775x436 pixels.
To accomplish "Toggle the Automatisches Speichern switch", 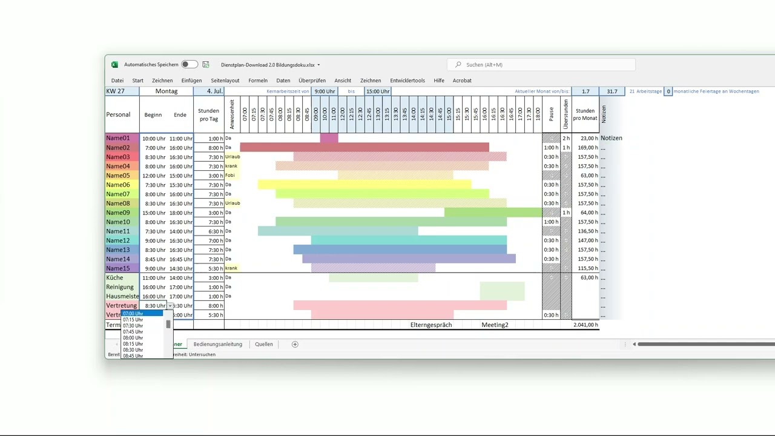I will (x=190, y=65).
